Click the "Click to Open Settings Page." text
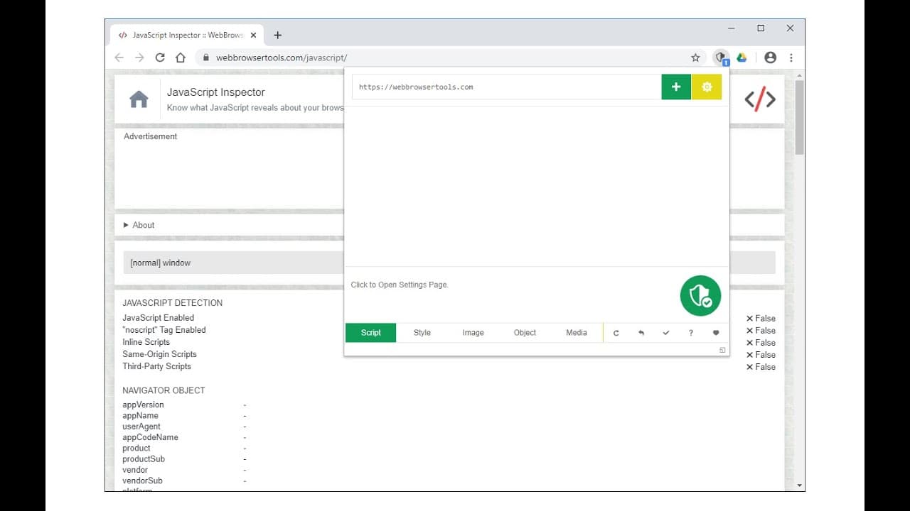The height and width of the screenshot is (511, 910). [400, 285]
